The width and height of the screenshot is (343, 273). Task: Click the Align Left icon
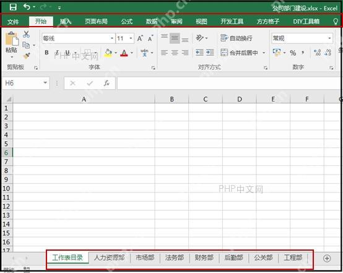[x=164, y=53]
